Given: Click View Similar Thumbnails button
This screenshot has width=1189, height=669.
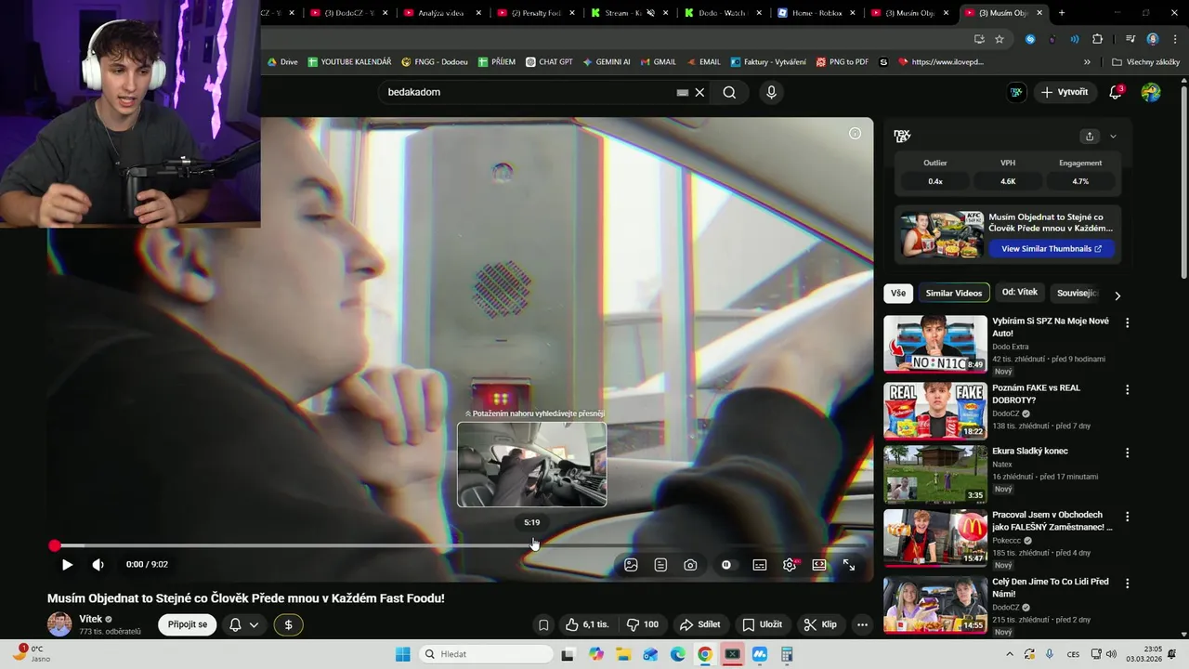Looking at the screenshot, I should click(x=1051, y=249).
